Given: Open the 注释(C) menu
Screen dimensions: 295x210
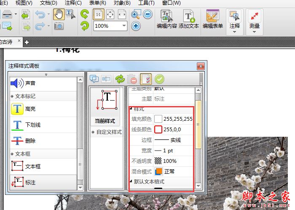Looking at the screenshot, I should (73, 3).
